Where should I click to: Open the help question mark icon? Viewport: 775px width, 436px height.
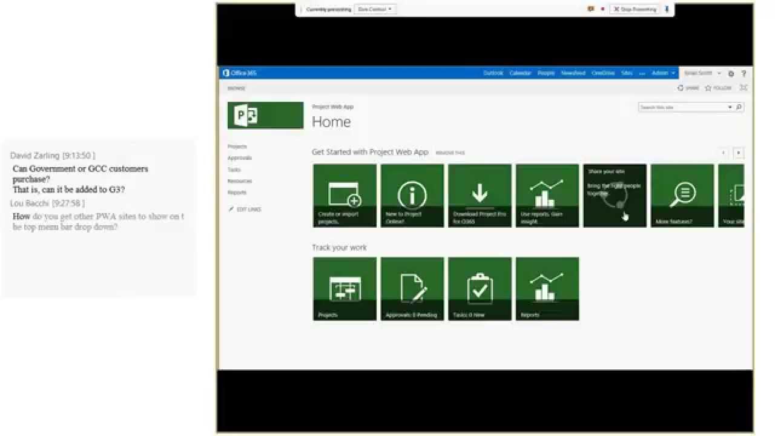(744, 73)
